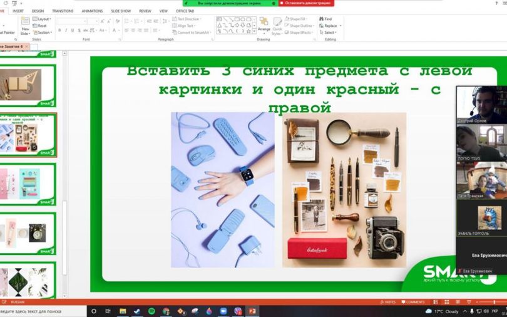507x317 pixels.
Task: Open the Align Text dropdown
Action: pyautogui.click(x=184, y=26)
